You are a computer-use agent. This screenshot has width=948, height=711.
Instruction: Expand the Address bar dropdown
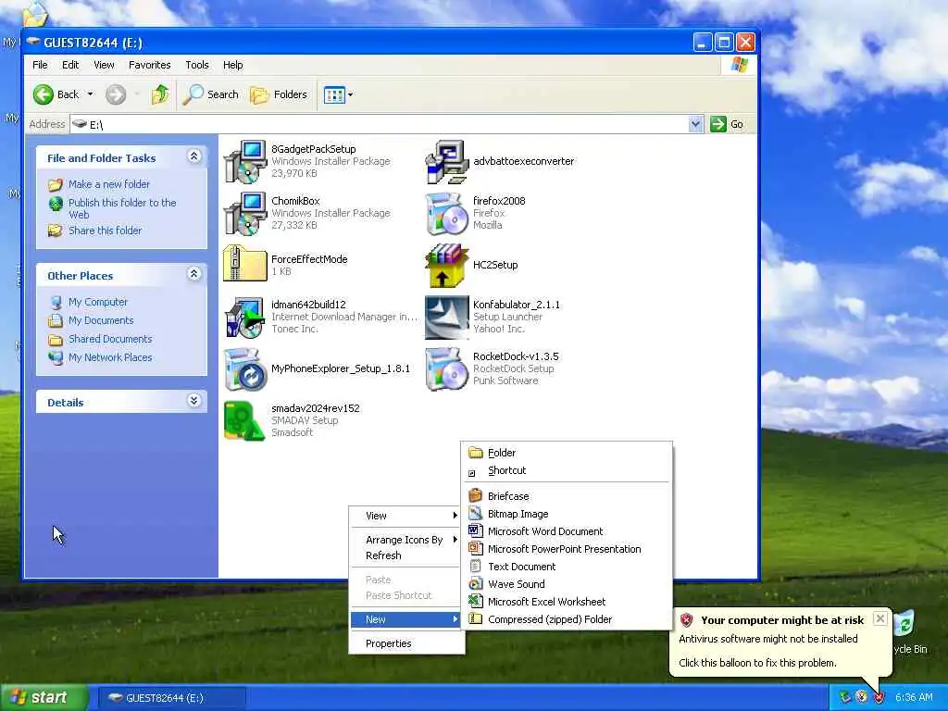[x=695, y=124]
